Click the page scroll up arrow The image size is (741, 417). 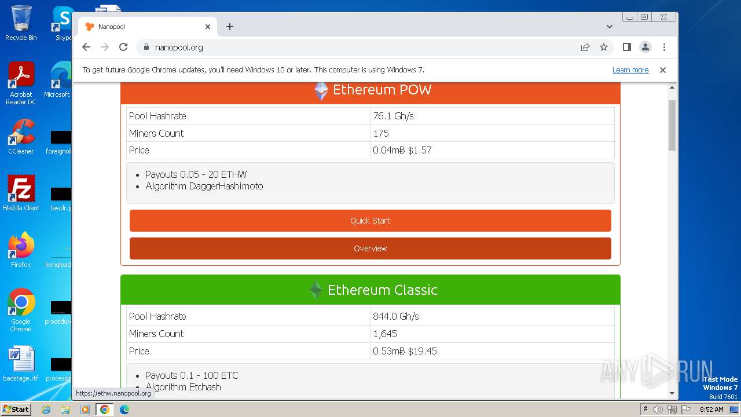click(672, 87)
